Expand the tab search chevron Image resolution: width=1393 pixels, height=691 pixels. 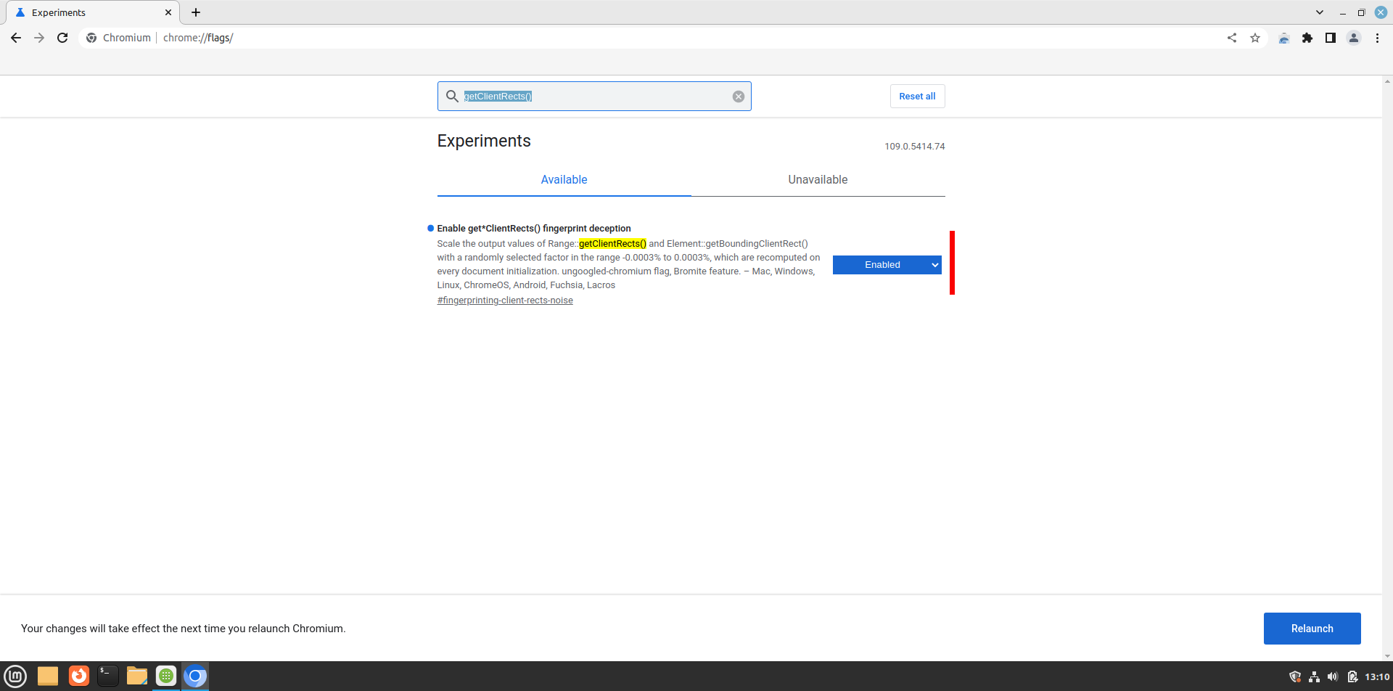click(x=1320, y=12)
